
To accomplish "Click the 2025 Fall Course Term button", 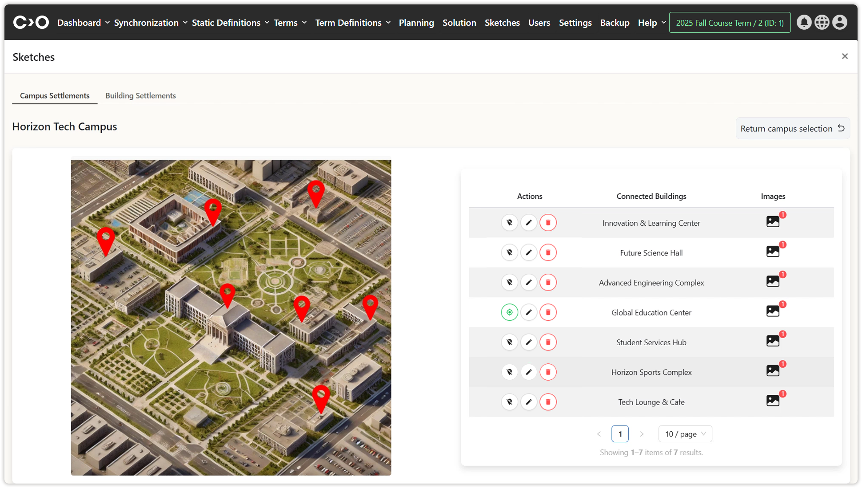I will point(730,23).
